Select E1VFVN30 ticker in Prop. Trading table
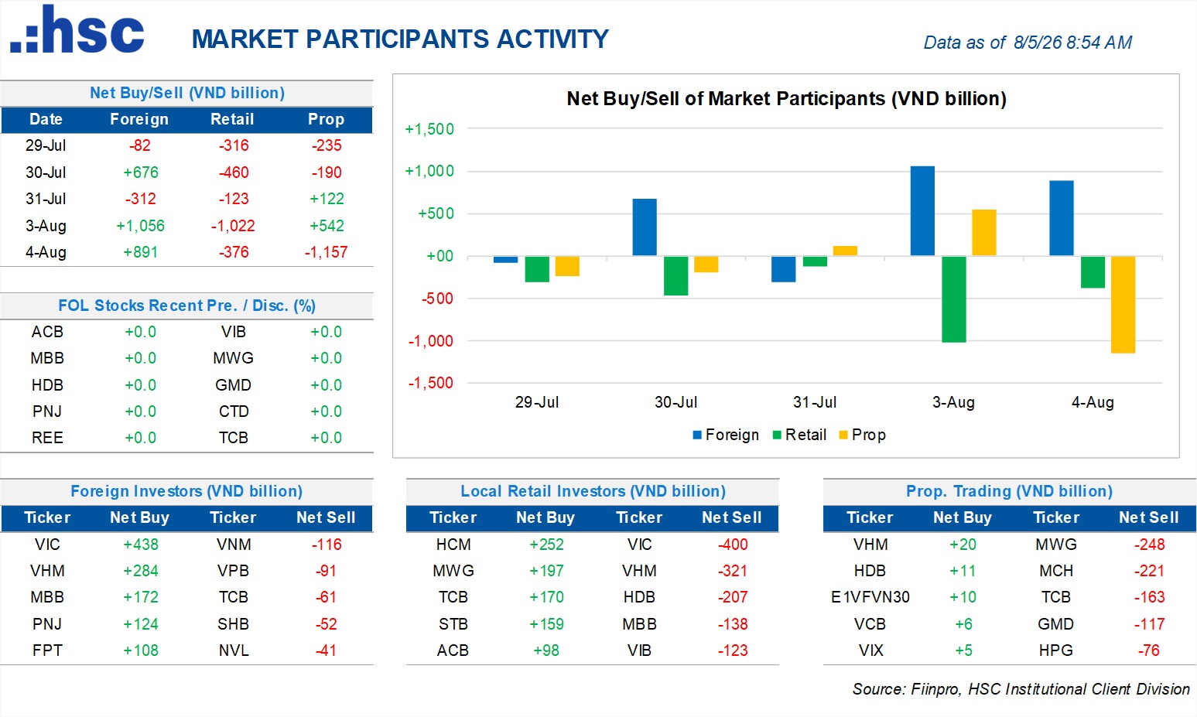The image size is (1197, 717). [x=870, y=597]
